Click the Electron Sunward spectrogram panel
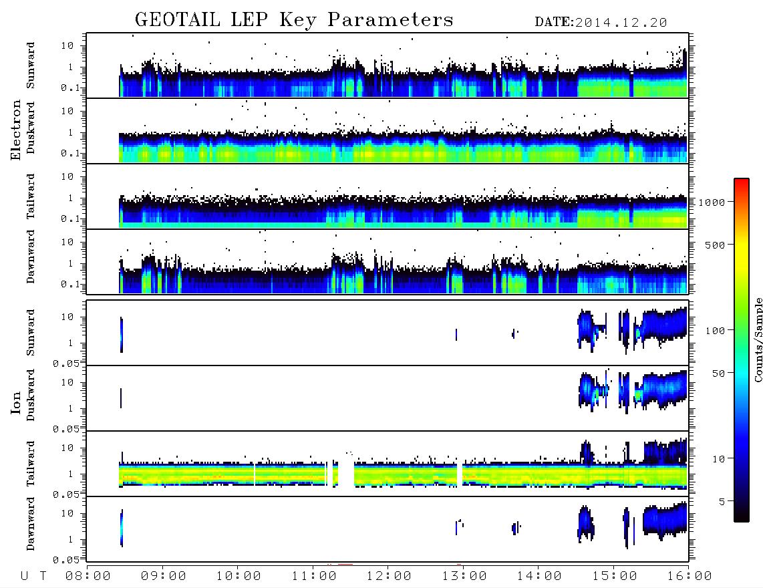This screenshot has width=763, height=588. point(388,65)
